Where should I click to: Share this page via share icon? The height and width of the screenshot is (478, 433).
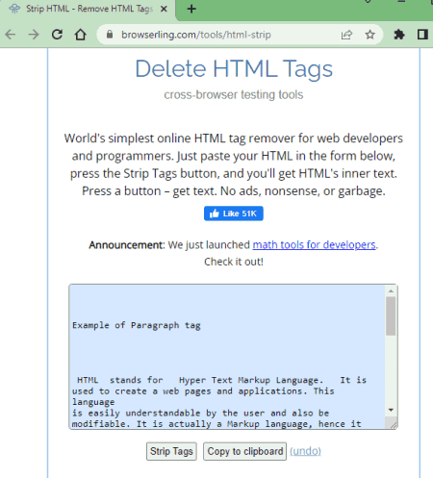pyautogui.click(x=346, y=35)
